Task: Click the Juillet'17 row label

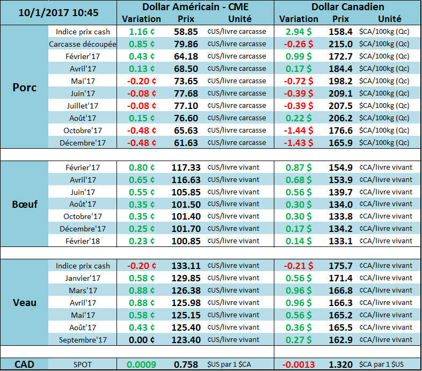Action: pyautogui.click(x=83, y=106)
